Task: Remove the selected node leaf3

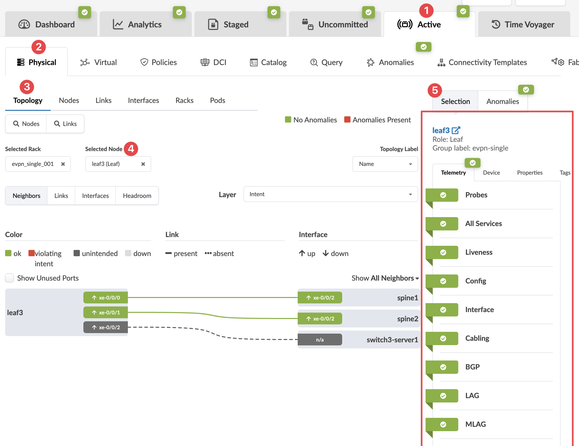Action: [x=143, y=164]
